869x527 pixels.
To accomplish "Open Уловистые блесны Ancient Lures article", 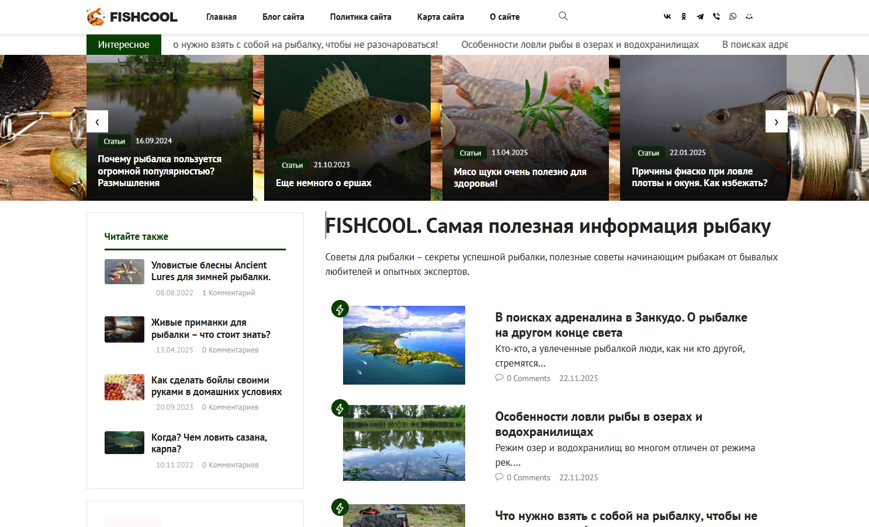I will tap(211, 271).
